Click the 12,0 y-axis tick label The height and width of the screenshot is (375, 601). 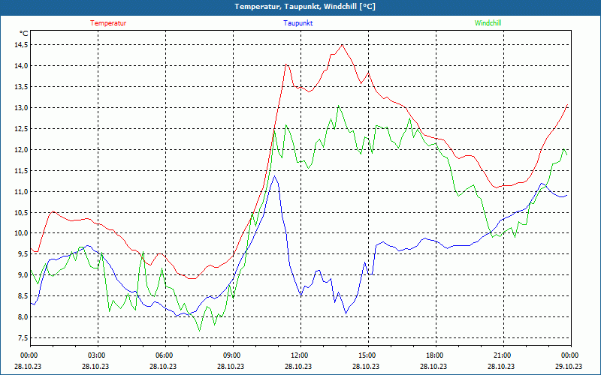tap(20, 149)
